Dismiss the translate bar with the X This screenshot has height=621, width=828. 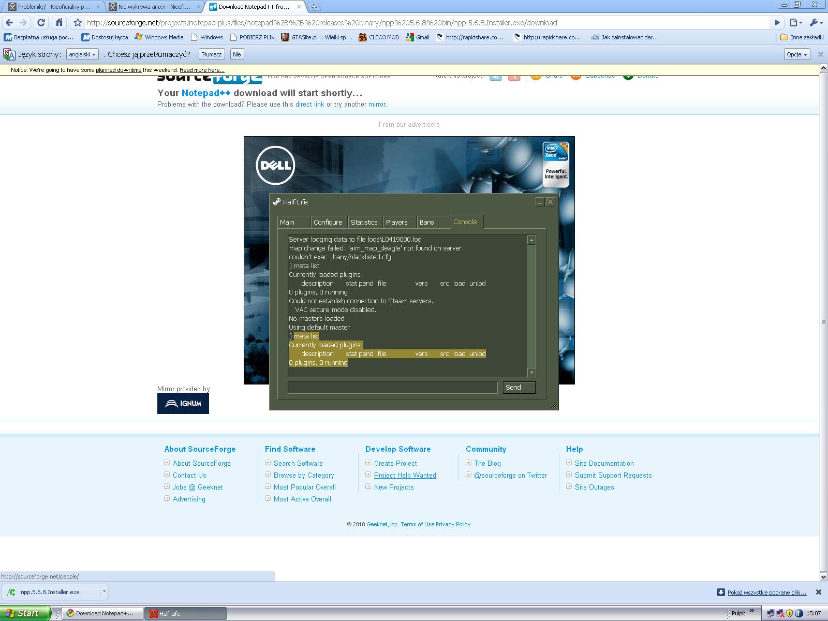[x=820, y=54]
